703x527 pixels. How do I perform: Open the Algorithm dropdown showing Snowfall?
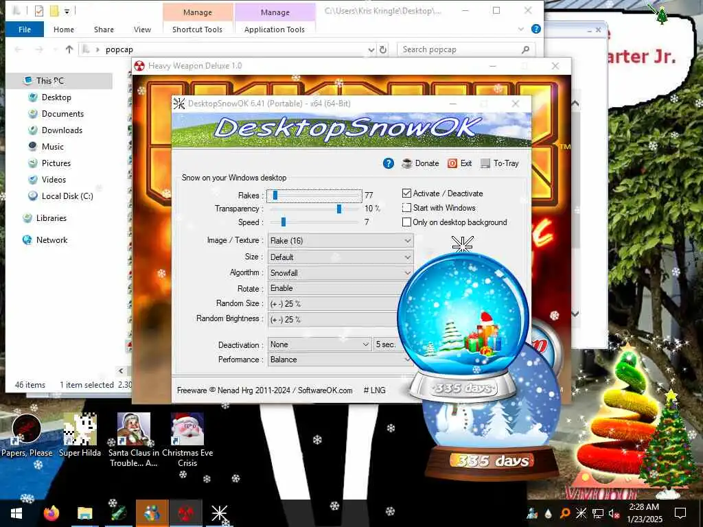(341, 273)
